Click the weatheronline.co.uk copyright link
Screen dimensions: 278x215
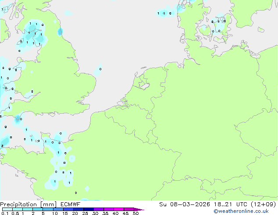tap(241, 211)
